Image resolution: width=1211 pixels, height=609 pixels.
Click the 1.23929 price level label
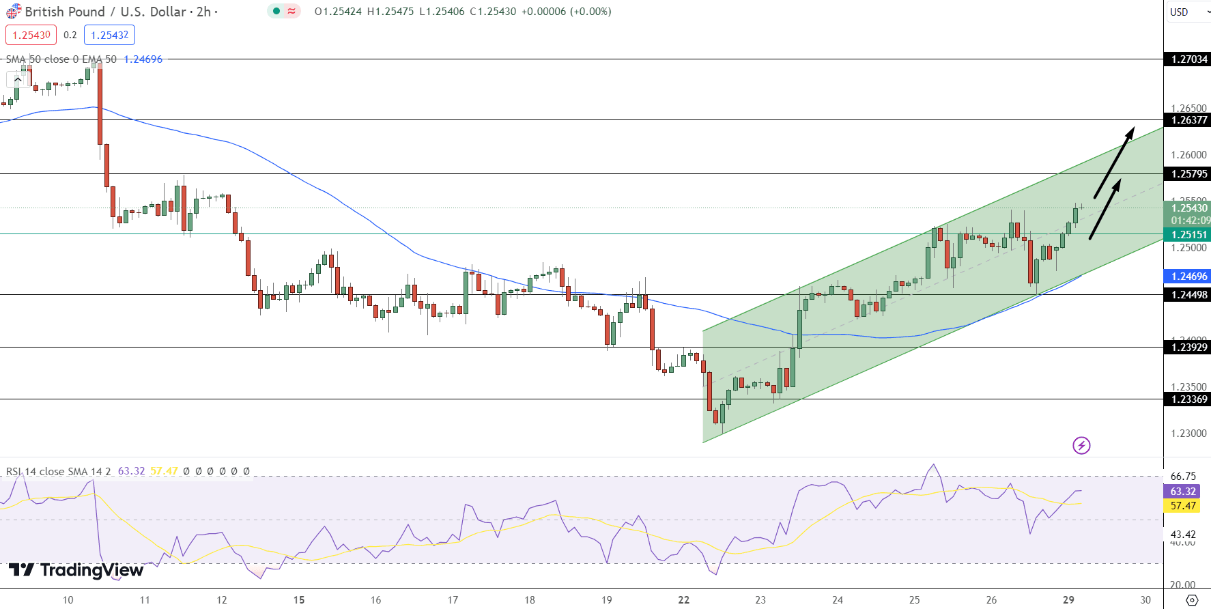1189,348
